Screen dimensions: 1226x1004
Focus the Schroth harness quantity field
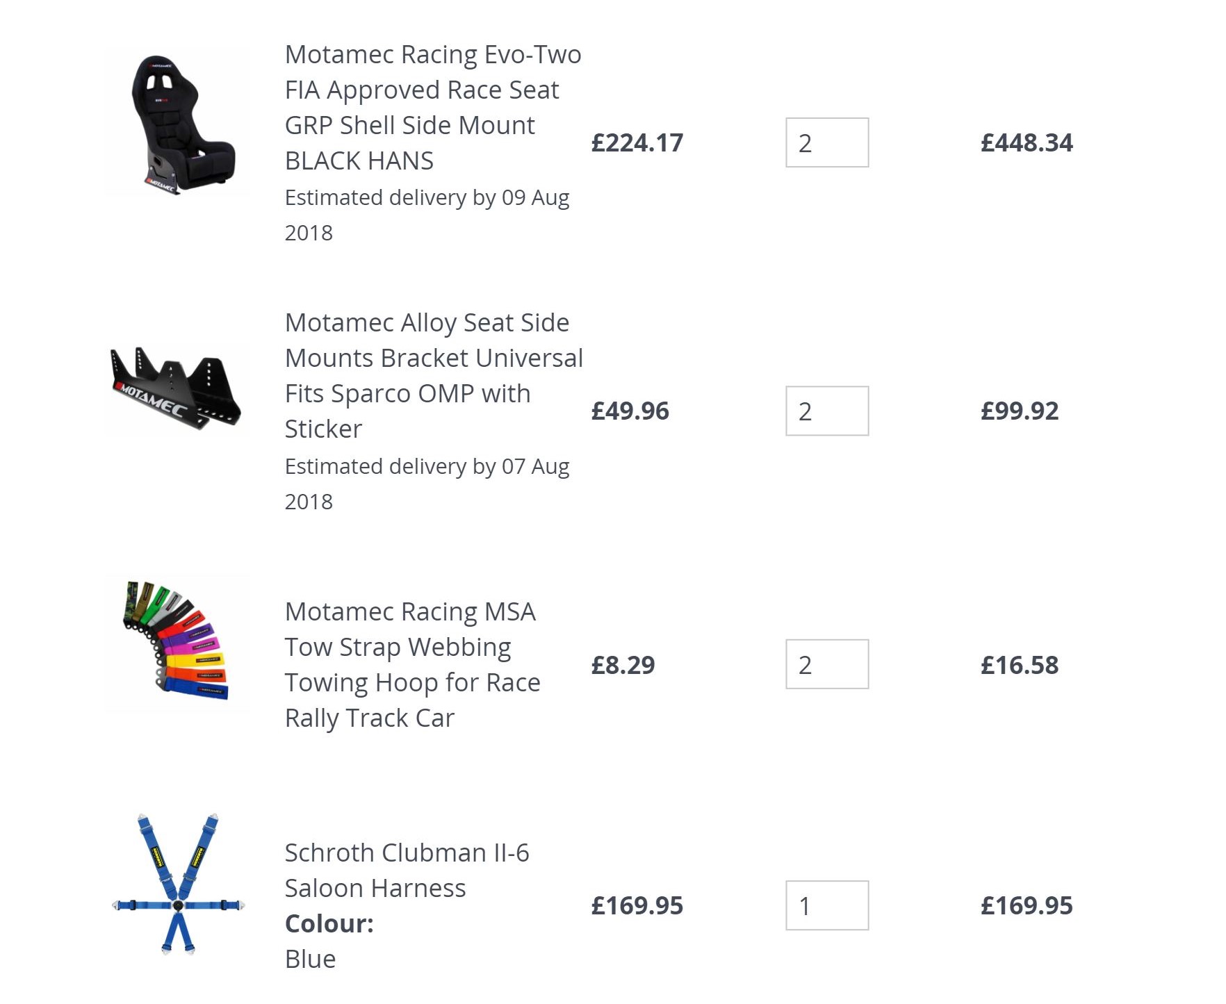point(826,905)
